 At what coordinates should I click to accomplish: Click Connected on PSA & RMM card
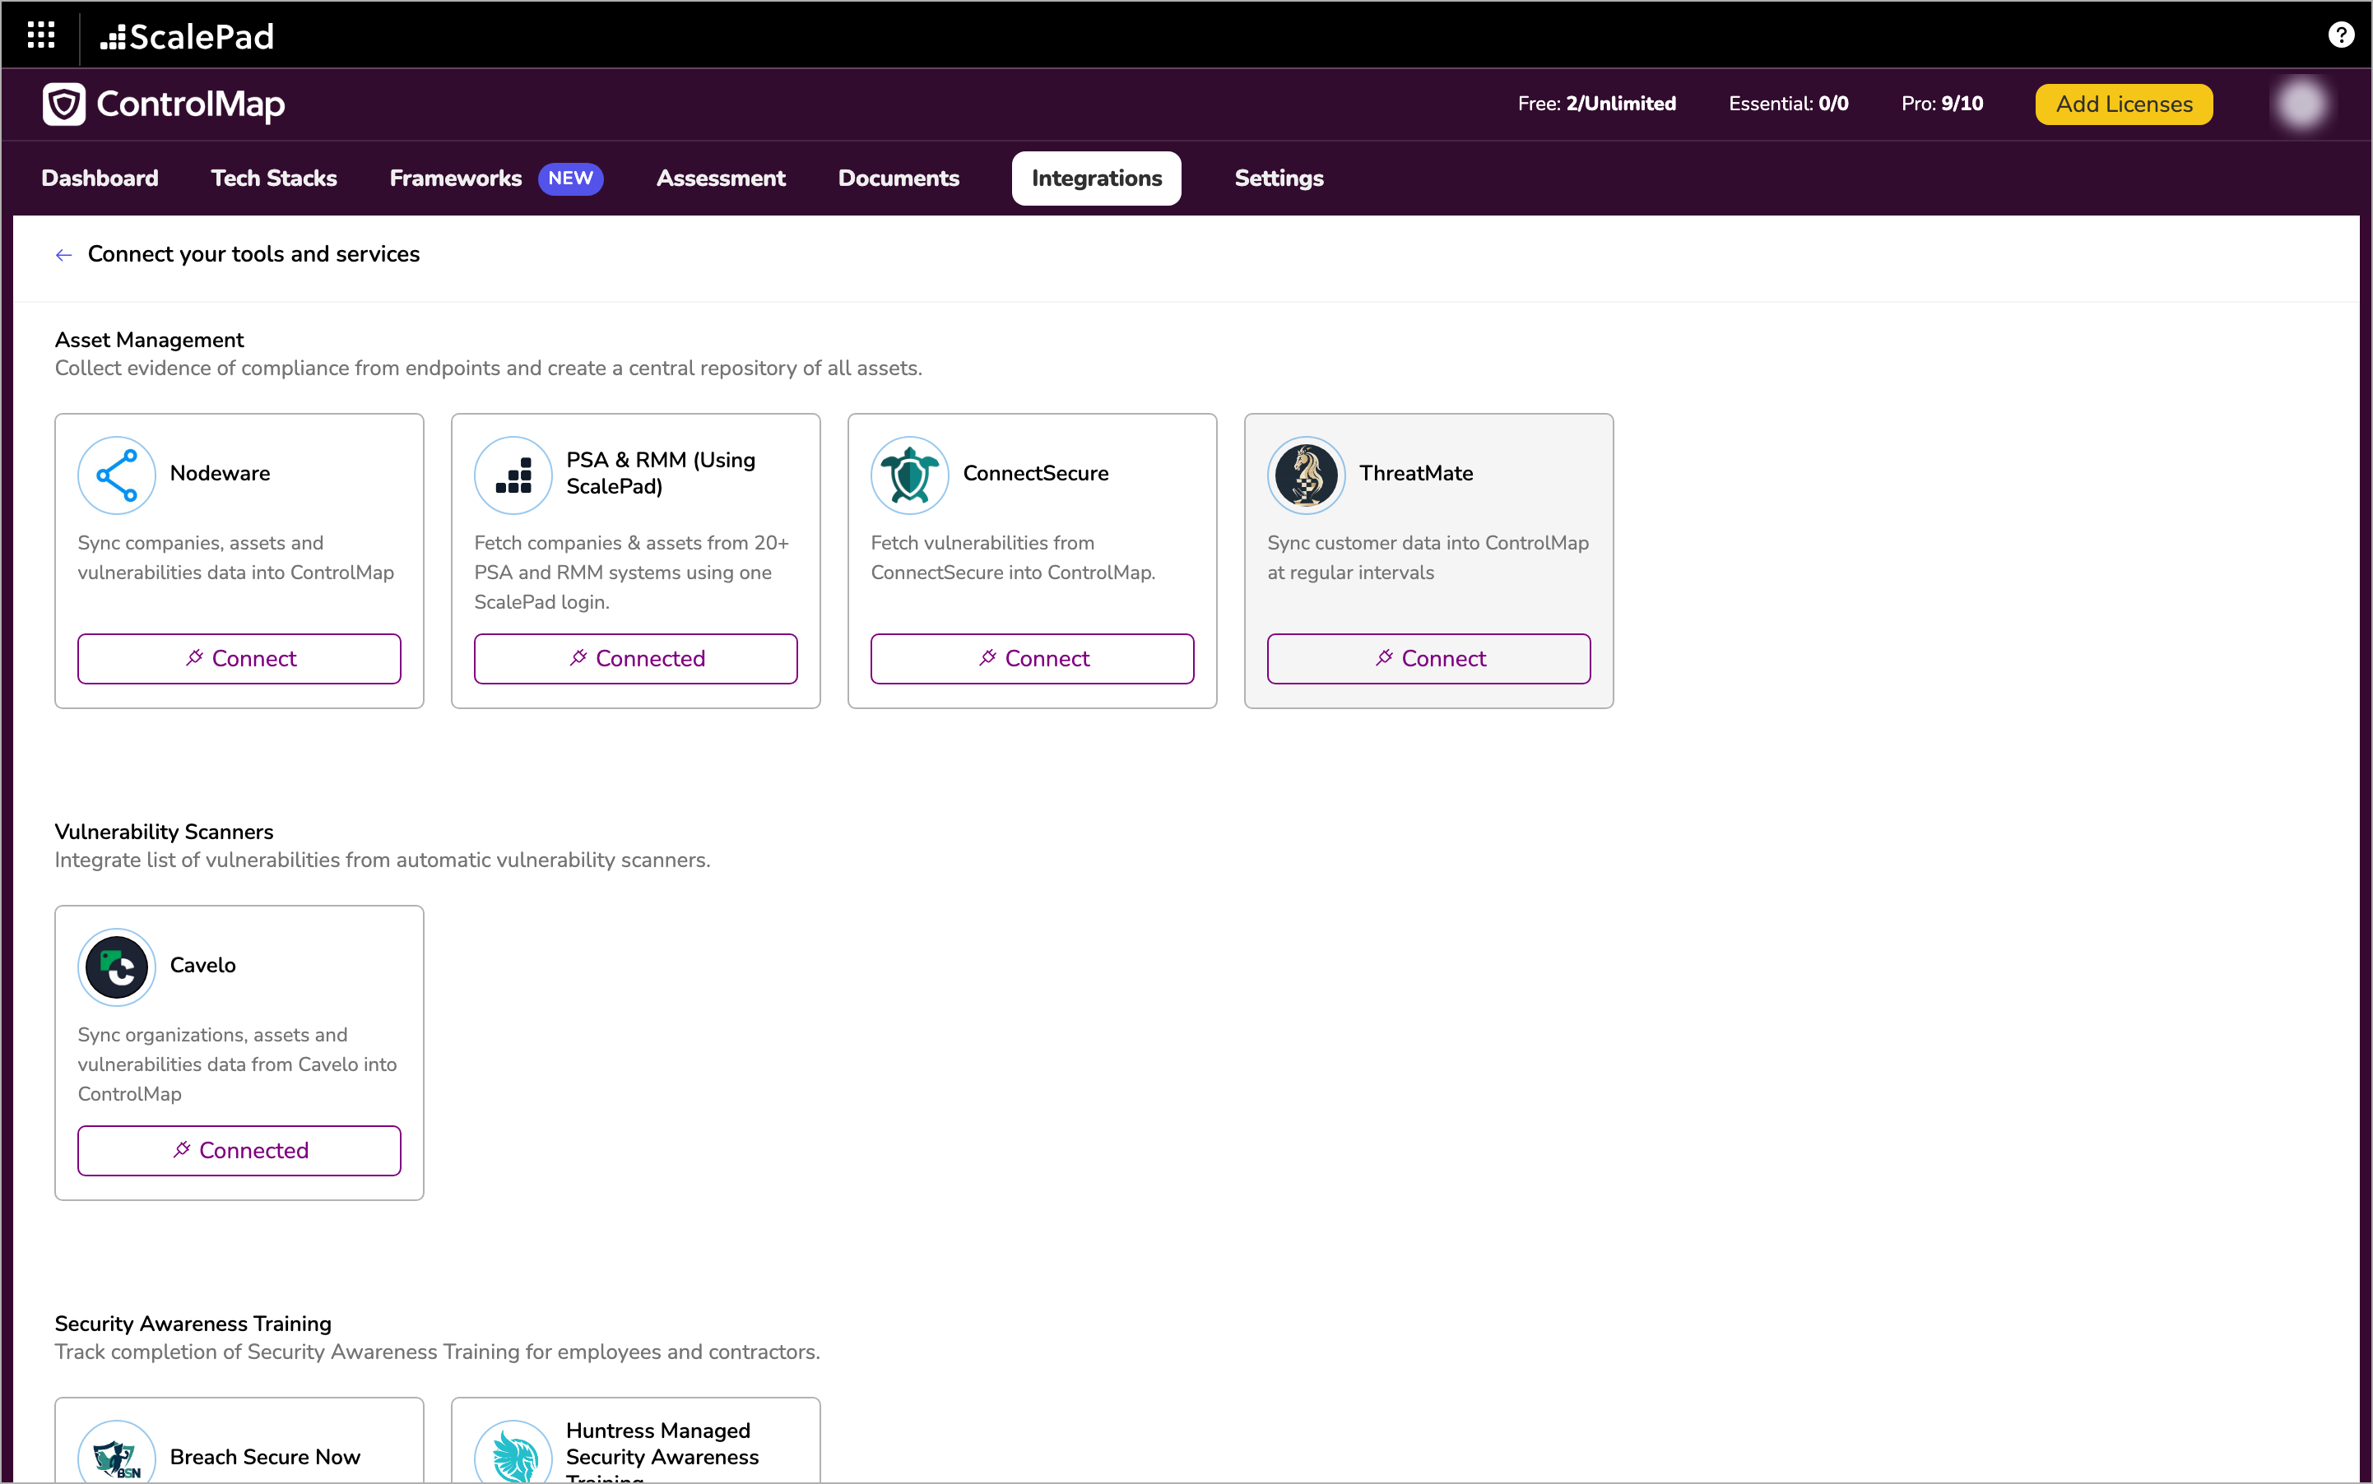coord(636,659)
